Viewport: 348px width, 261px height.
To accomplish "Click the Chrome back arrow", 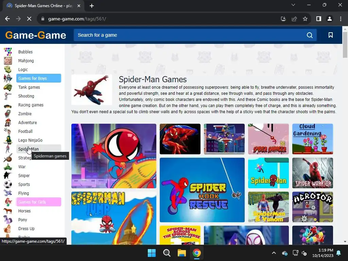I will coord(7,19).
